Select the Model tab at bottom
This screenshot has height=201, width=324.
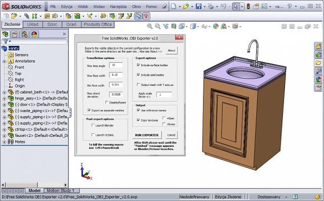34,190
